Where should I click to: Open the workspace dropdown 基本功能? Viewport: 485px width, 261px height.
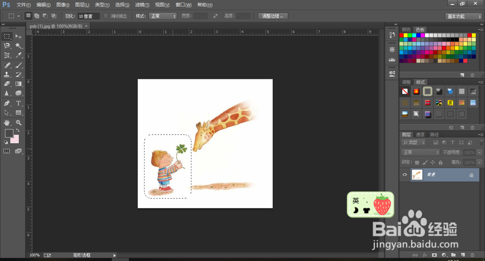click(464, 16)
